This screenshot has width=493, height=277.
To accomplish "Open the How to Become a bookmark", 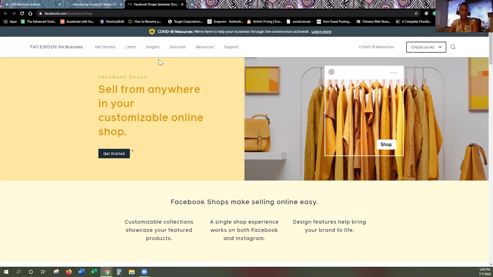I will tap(145, 22).
